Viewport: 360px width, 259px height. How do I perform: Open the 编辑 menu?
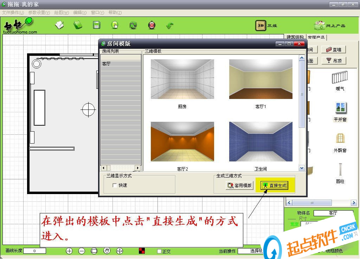[x=80, y=13]
